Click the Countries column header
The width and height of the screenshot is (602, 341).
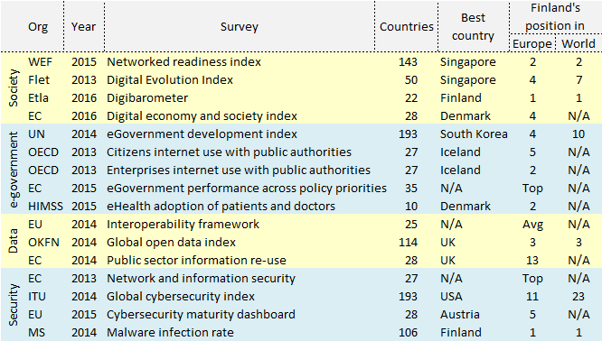(x=406, y=27)
